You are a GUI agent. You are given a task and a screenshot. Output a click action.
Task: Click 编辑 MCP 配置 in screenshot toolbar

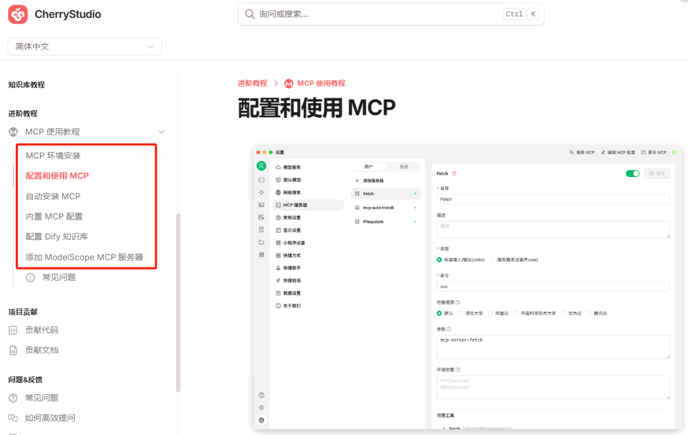click(x=618, y=152)
